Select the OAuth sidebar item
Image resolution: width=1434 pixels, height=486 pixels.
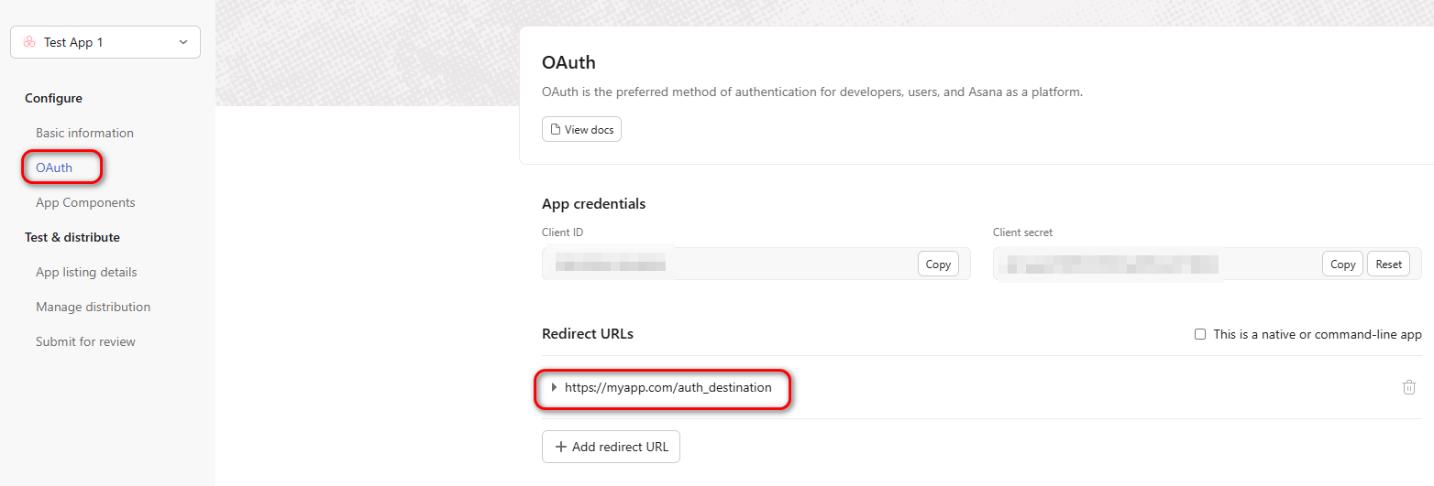pyautogui.click(x=54, y=167)
